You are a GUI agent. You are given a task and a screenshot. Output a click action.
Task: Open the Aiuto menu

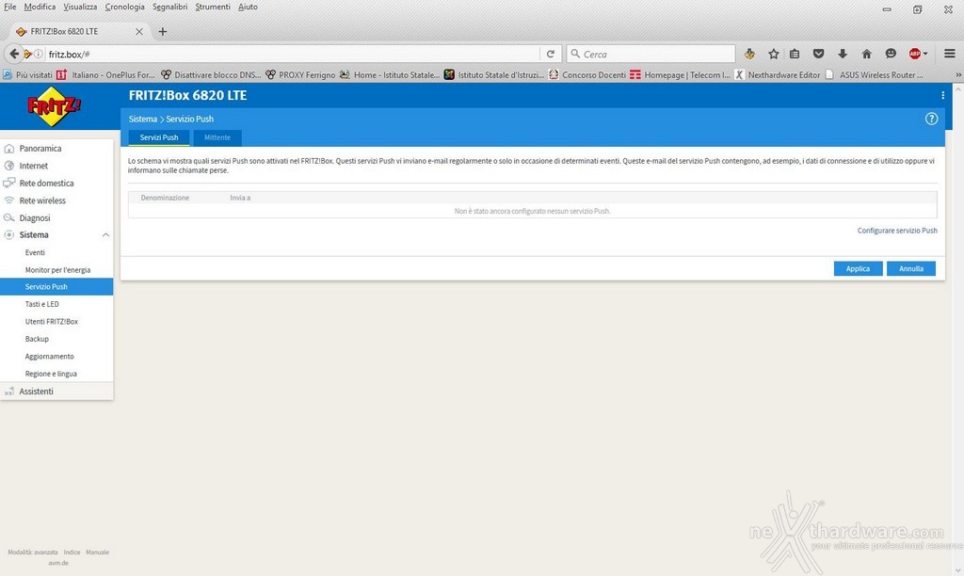point(248,7)
